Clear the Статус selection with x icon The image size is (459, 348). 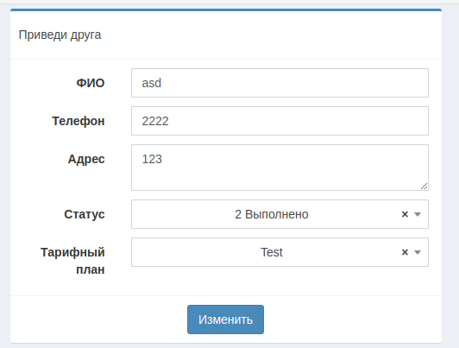pyautogui.click(x=405, y=214)
